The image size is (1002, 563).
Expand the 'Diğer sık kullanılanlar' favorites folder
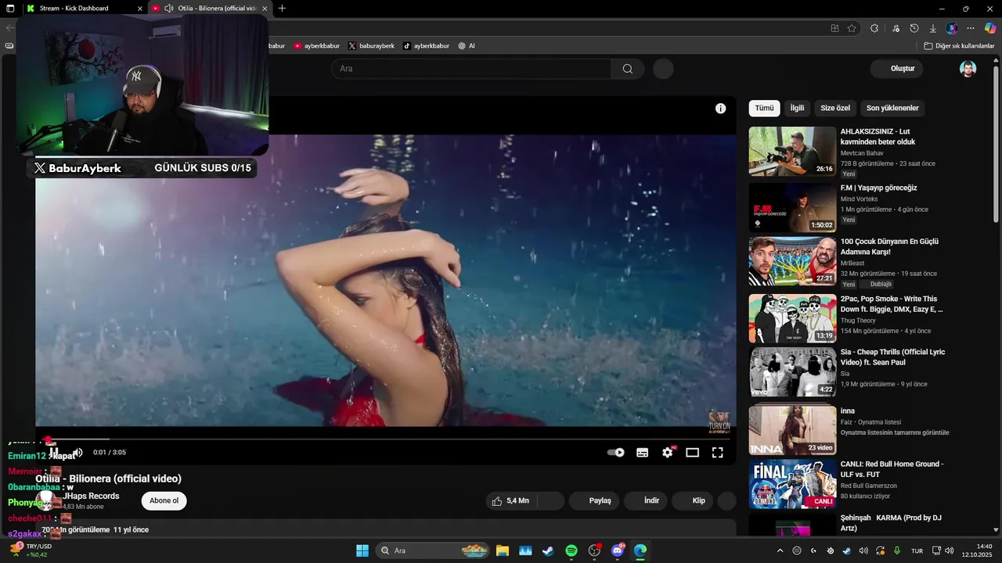tap(959, 46)
